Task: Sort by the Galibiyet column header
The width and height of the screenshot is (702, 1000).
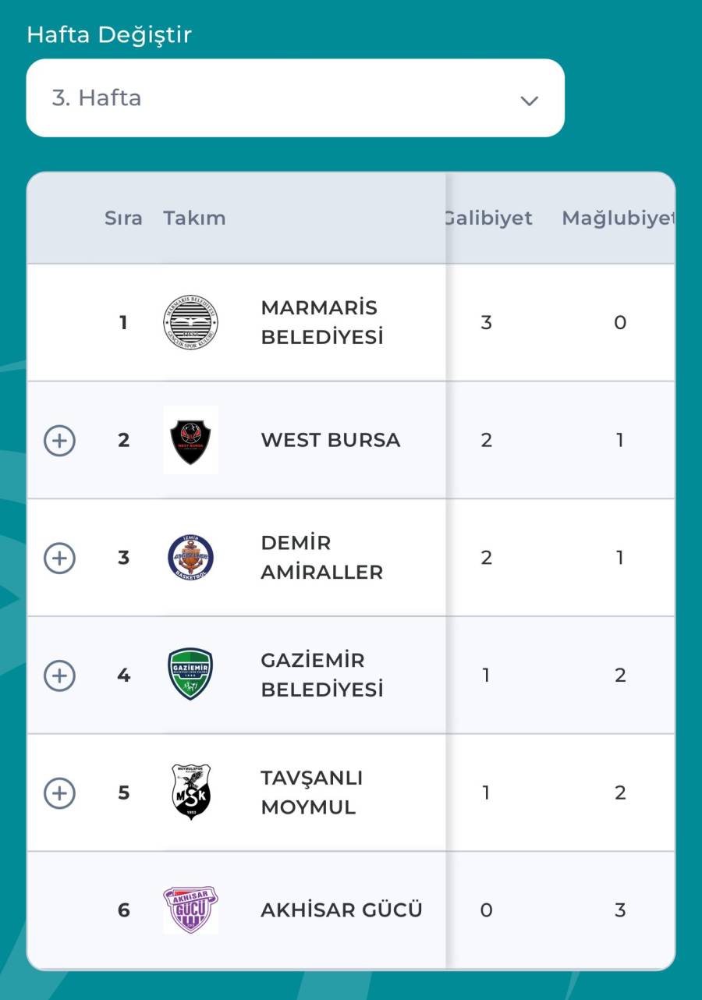Action: pos(488,218)
